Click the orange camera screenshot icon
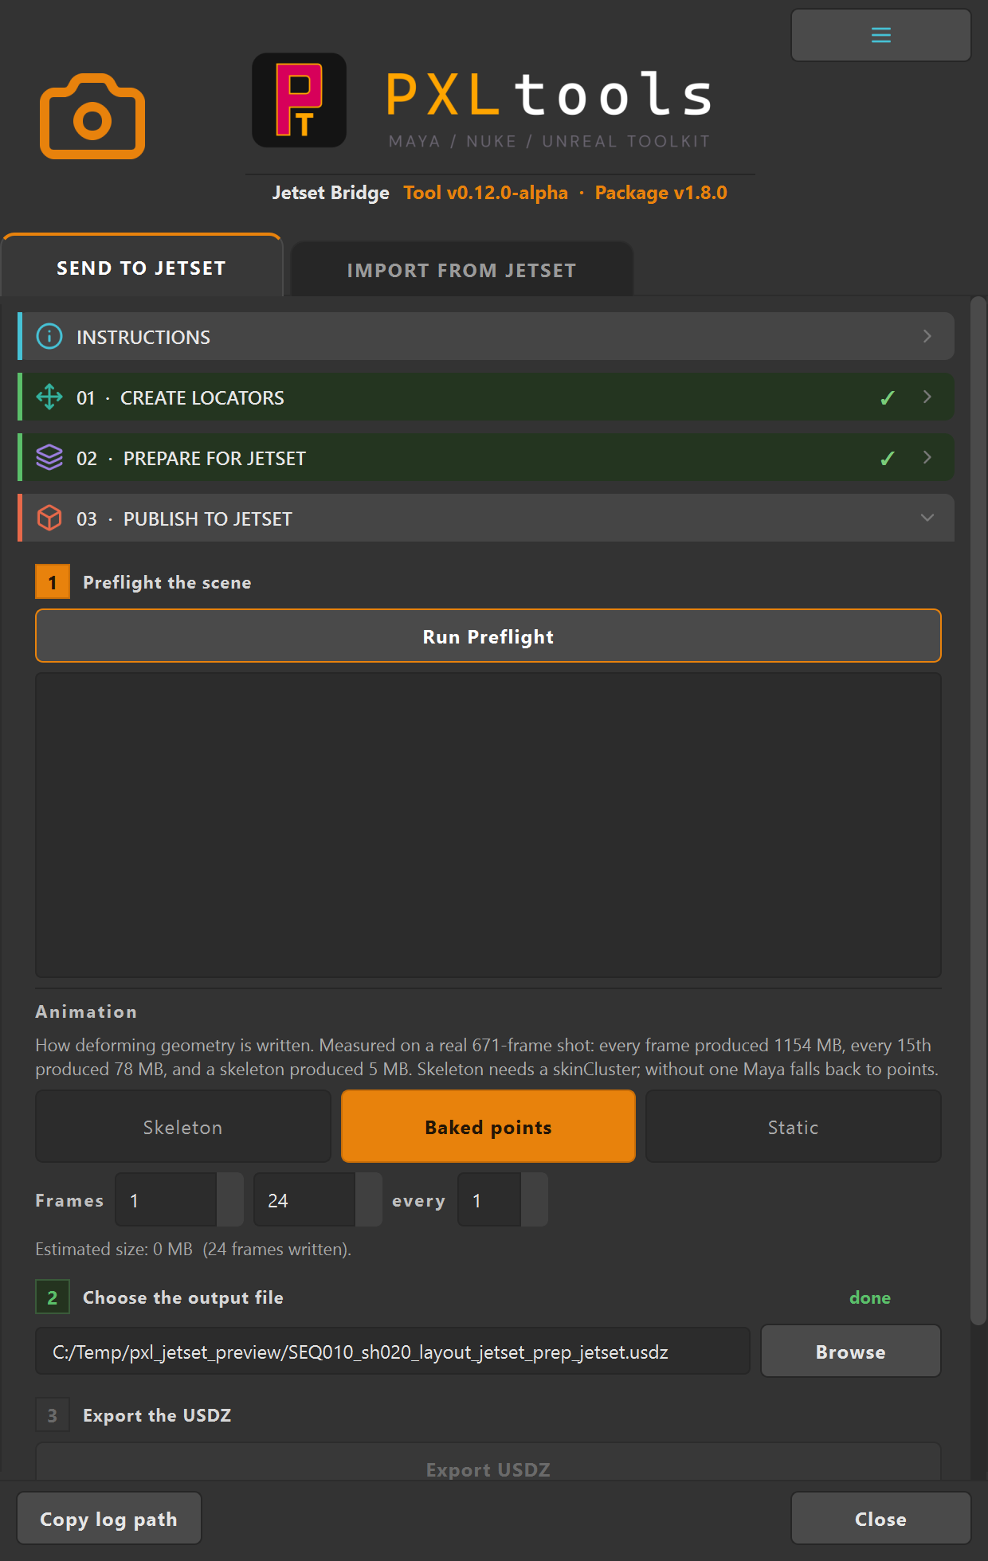Screen dimensions: 988x1561 tap(92, 116)
